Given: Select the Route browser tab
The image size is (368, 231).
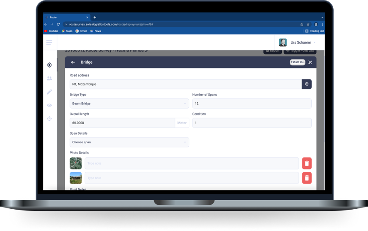Looking at the screenshot, I should 64,18.
